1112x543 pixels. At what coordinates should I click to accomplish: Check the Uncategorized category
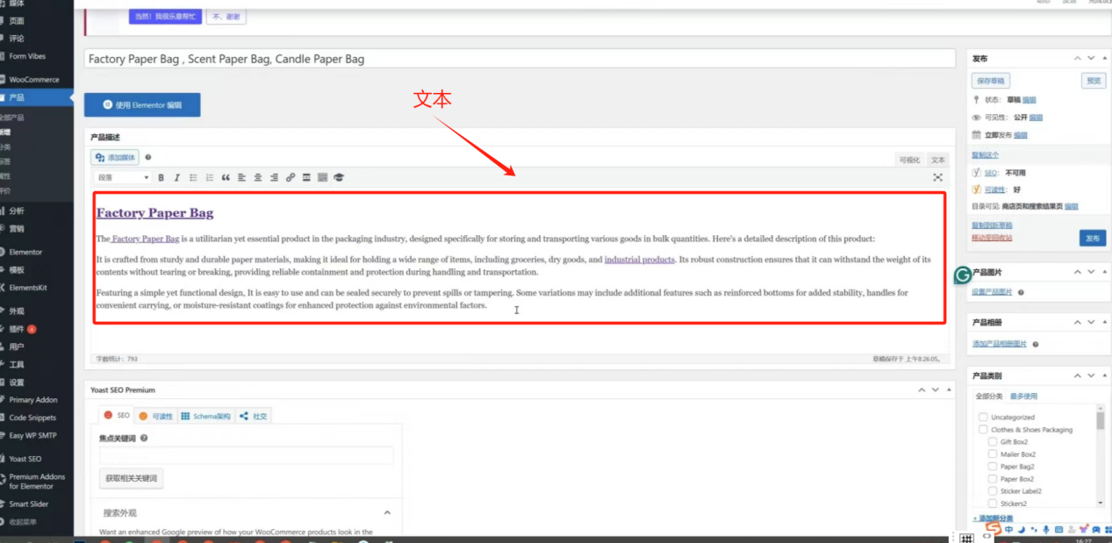coord(983,418)
